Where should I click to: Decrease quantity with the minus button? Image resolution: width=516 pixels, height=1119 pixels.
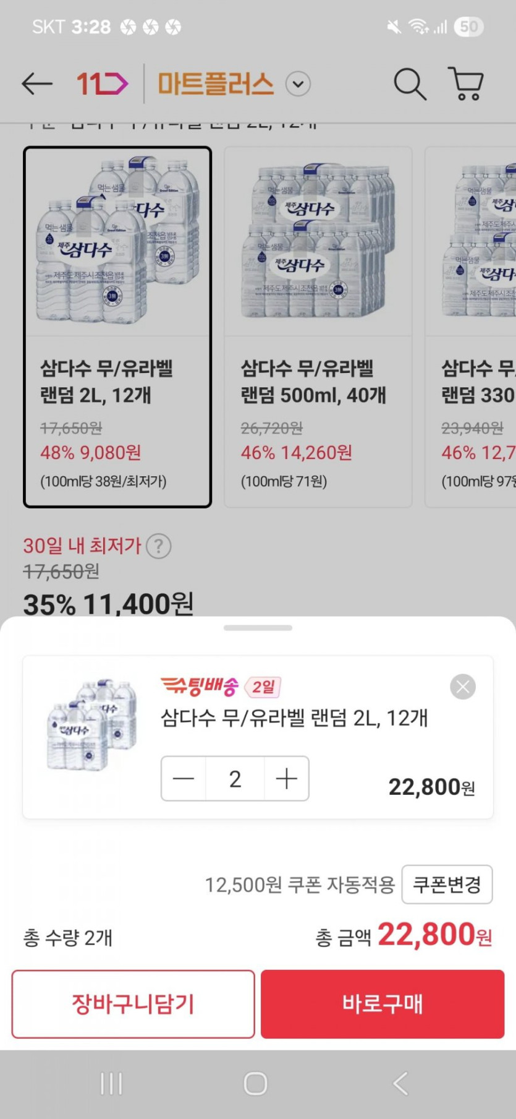[184, 779]
